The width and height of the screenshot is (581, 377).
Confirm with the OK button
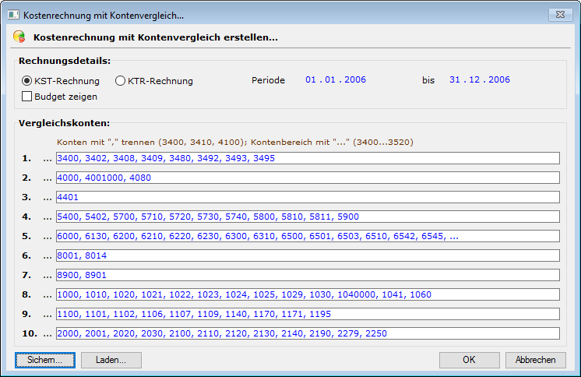tap(469, 360)
